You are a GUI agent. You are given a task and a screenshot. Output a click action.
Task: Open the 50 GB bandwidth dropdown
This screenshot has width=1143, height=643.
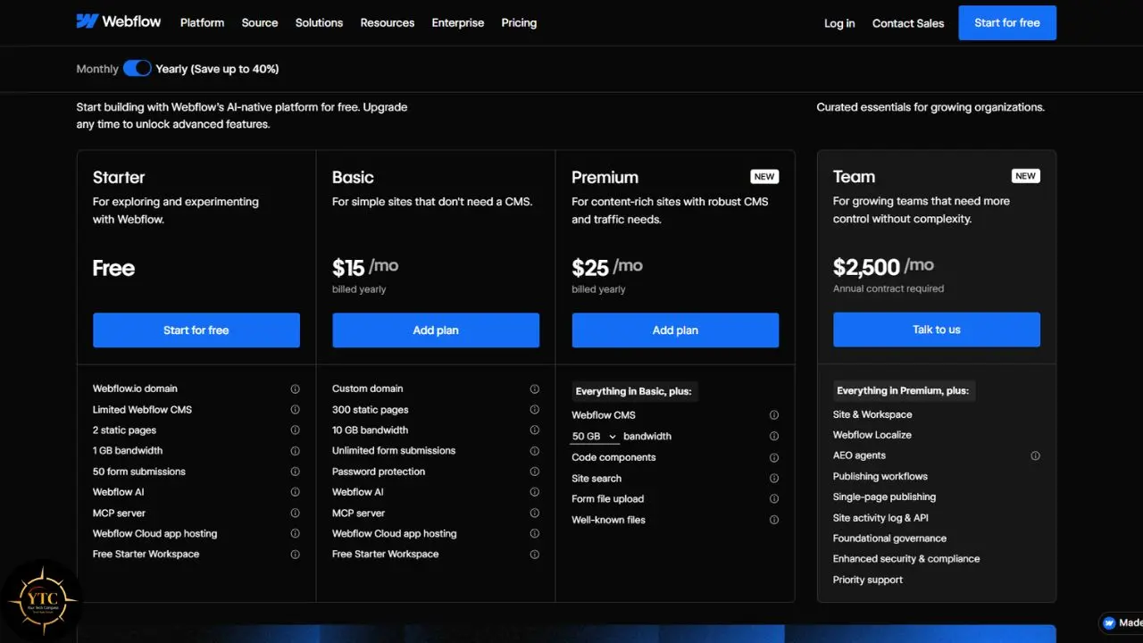coord(595,437)
